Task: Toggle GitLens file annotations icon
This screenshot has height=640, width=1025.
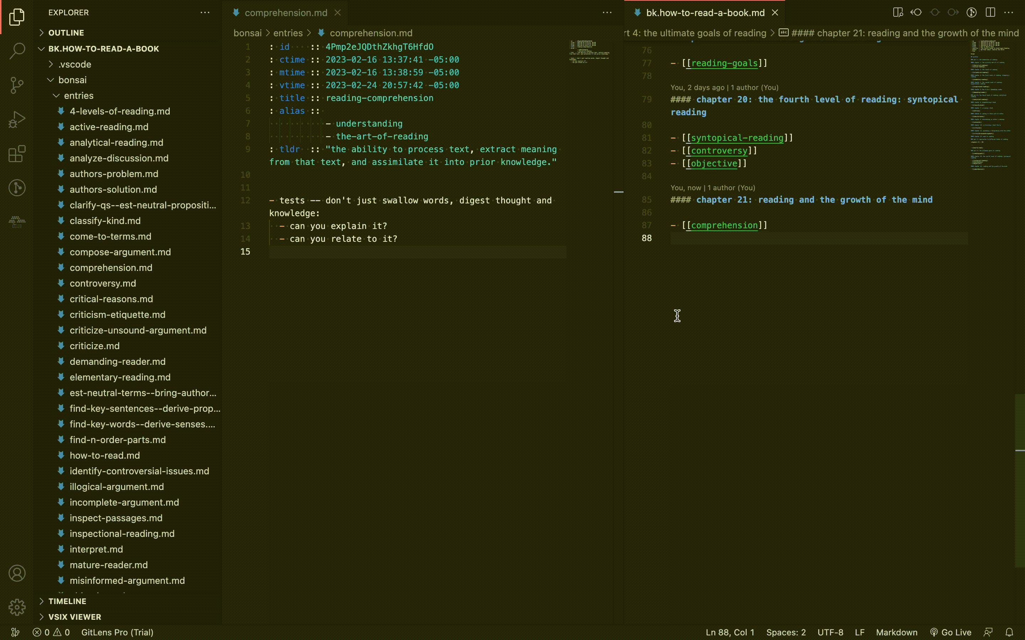Action: [x=972, y=12]
